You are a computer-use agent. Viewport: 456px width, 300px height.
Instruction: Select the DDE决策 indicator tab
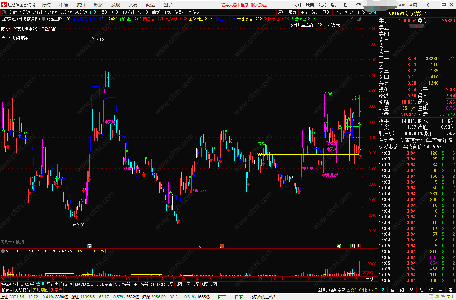pyautogui.click(x=104, y=284)
